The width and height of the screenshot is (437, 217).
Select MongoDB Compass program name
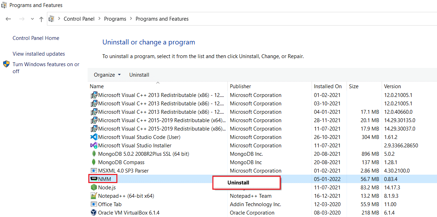(x=121, y=162)
